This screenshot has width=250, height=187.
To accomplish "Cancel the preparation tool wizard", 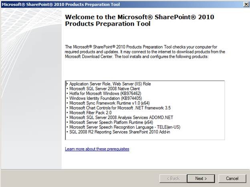I will pyautogui.click(x=232, y=179).
